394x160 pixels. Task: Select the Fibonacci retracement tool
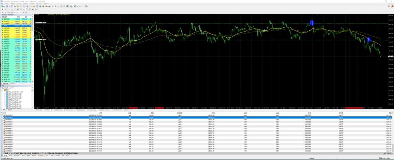[21, 9]
